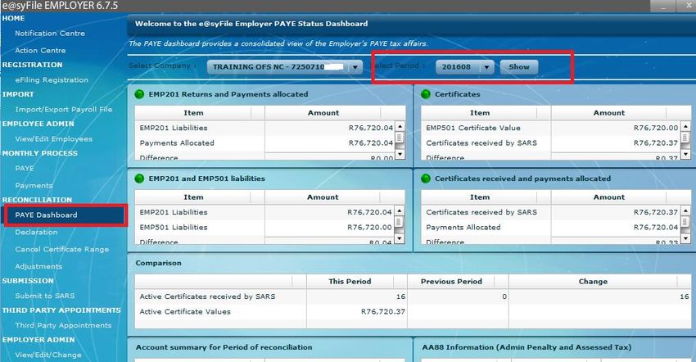Select EMP501 Liabilities row
The width and height of the screenshot is (696, 362).
pyautogui.click(x=264, y=228)
